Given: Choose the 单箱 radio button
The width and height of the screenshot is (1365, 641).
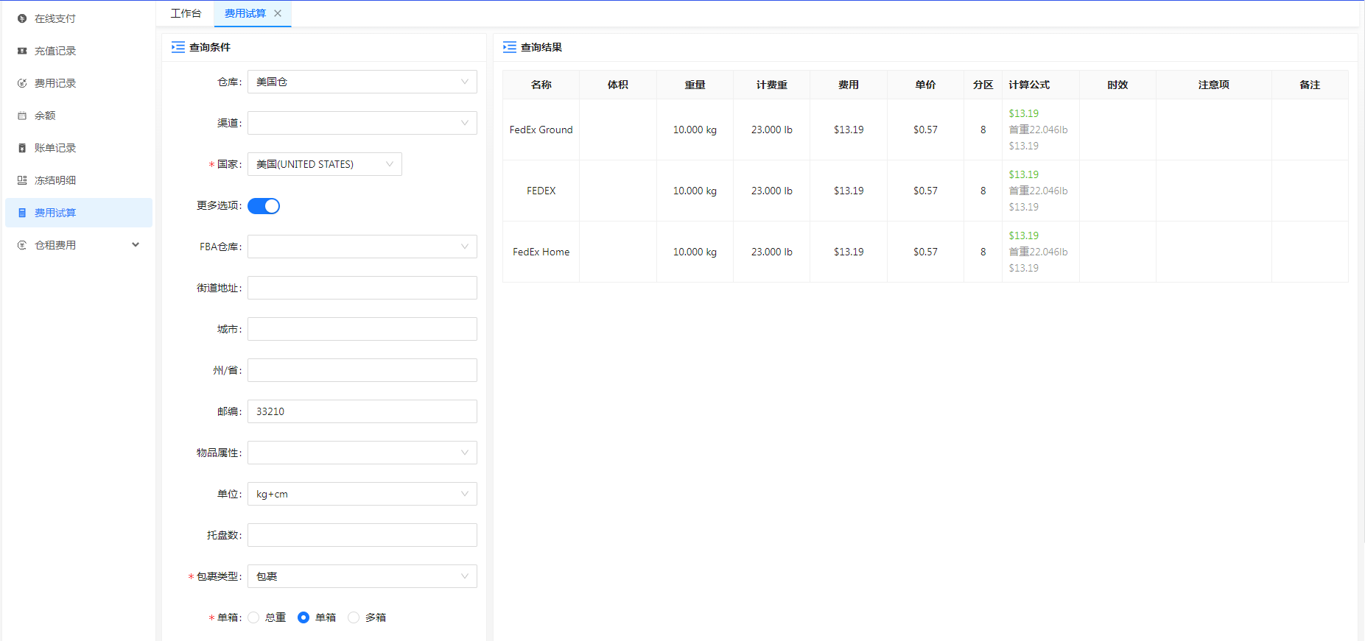Looking at the screenshot, I should pos(303,617).
